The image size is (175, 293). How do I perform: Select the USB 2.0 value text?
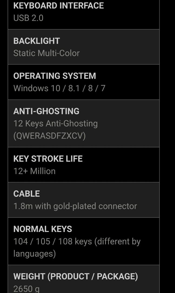(x=28, y=18)
